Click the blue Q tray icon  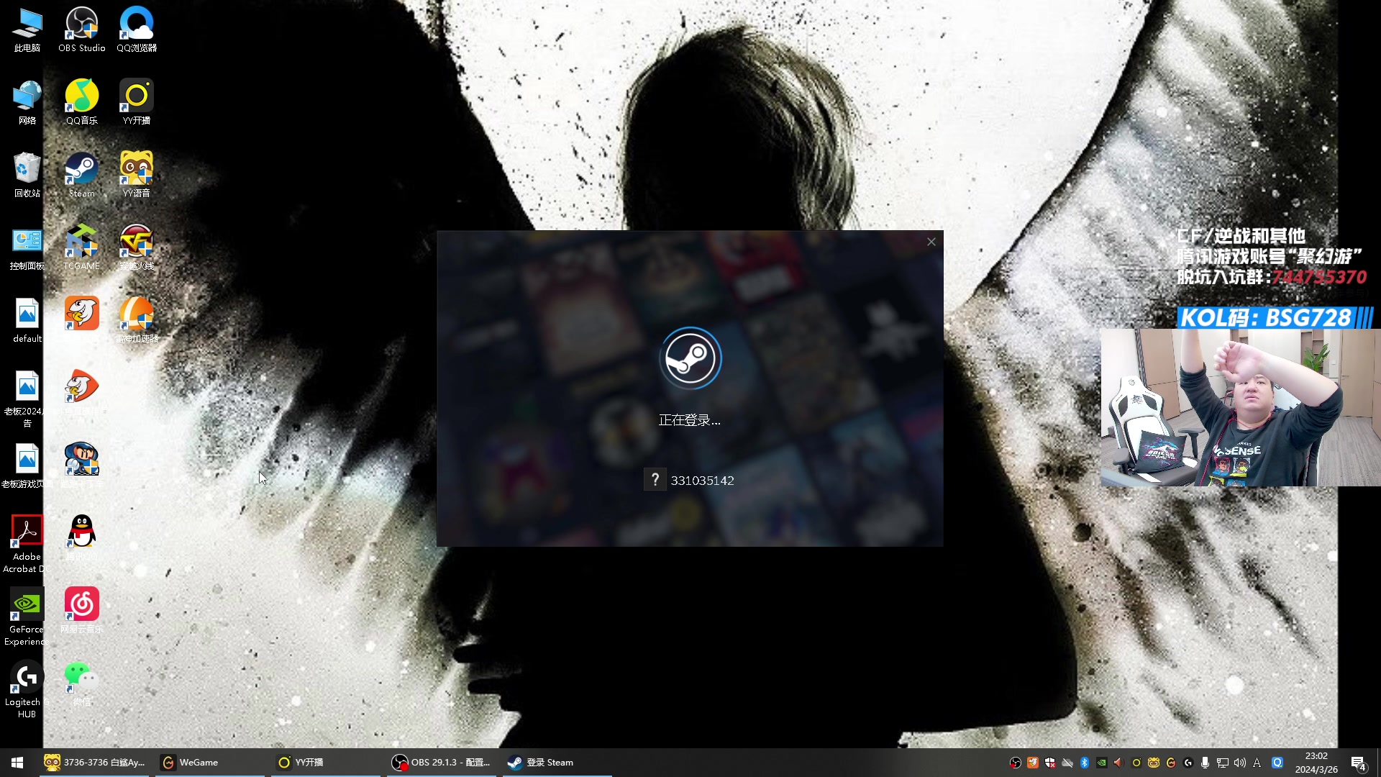1277,763
